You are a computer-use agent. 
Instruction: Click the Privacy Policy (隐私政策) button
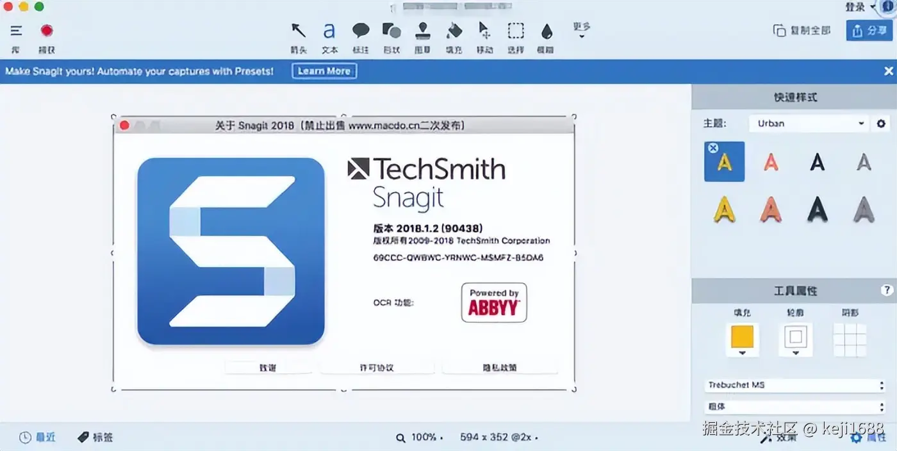click(500, 368)
